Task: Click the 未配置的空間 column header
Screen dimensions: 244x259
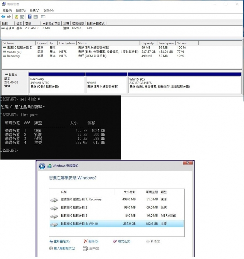Action: (51, 24)
